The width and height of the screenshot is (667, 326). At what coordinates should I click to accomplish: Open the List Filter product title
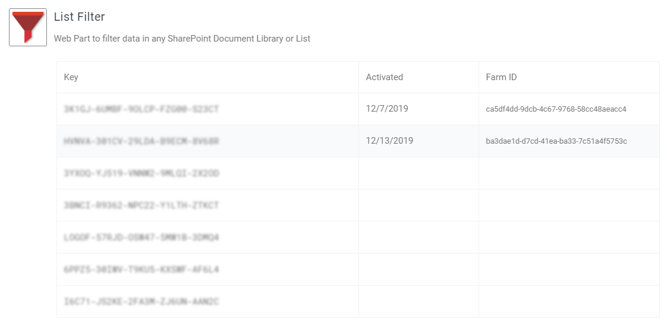tap(79, 17)
